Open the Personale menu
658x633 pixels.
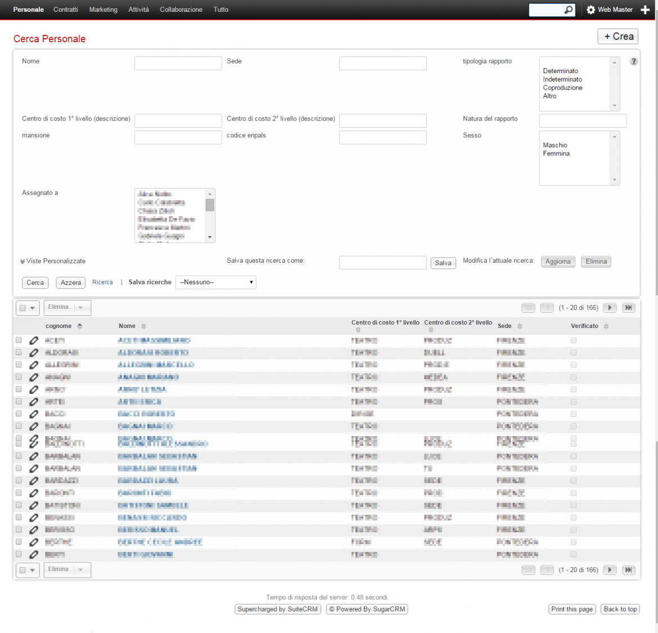(29, 10)
